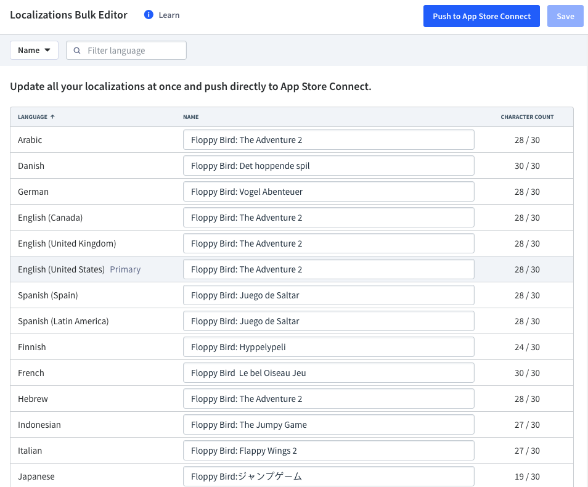Edit the Danish name field
This screenshot has height=487, width=588.
click(329, 166)
